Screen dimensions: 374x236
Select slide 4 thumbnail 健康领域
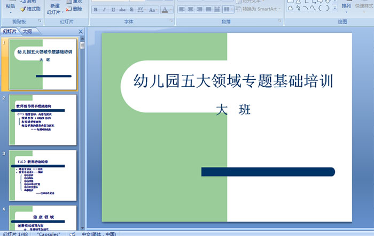(43, 218)
